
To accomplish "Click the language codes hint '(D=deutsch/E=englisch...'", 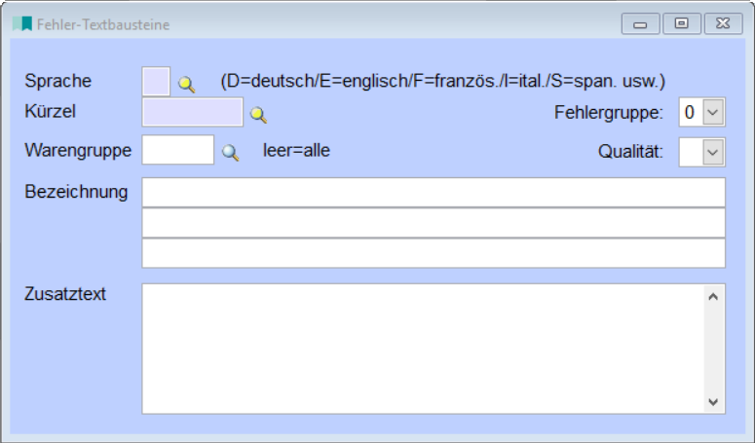I will [x=443, y=81].
